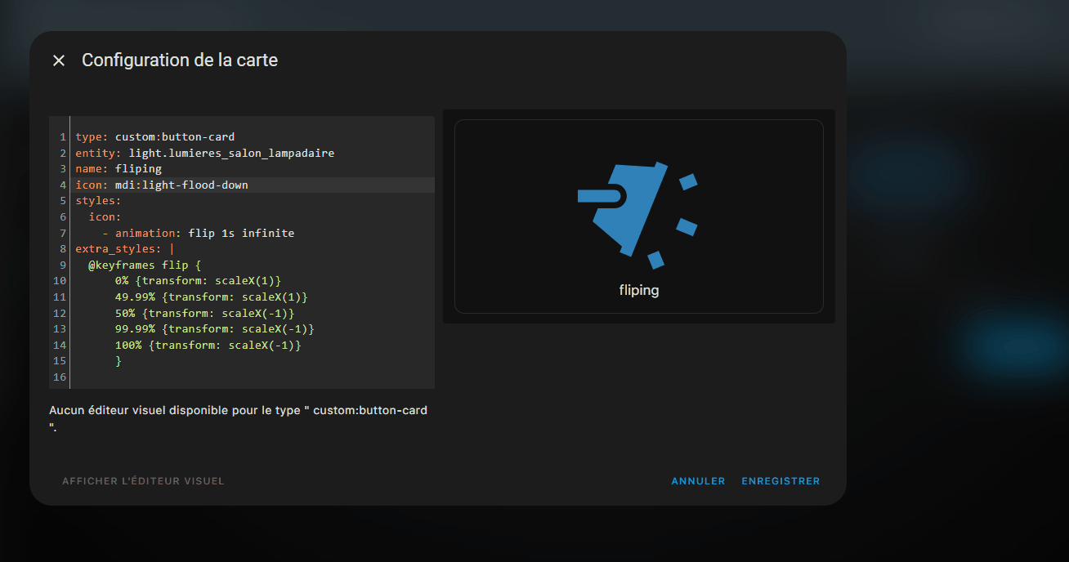This screenshot has height=562, width=1069.
Task: Click the 'fliping' name label in preview
Action: point(638,290)
